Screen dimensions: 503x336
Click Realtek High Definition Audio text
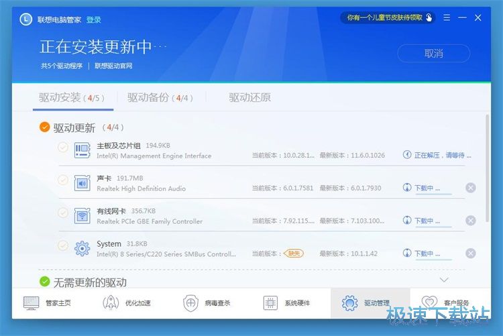click(141, 188)
